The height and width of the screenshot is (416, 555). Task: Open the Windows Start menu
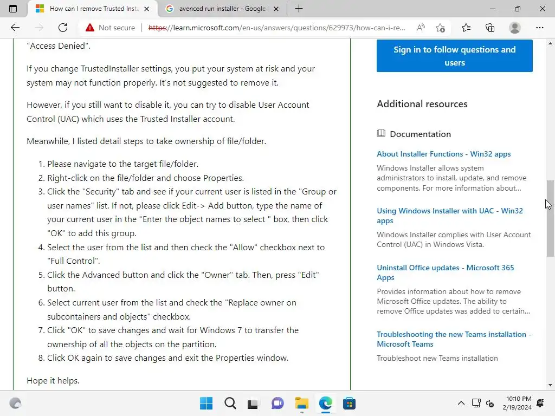coord(206,403)
